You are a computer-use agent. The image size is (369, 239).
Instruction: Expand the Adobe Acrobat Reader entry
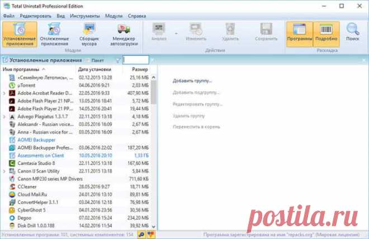tap(4, 94)
